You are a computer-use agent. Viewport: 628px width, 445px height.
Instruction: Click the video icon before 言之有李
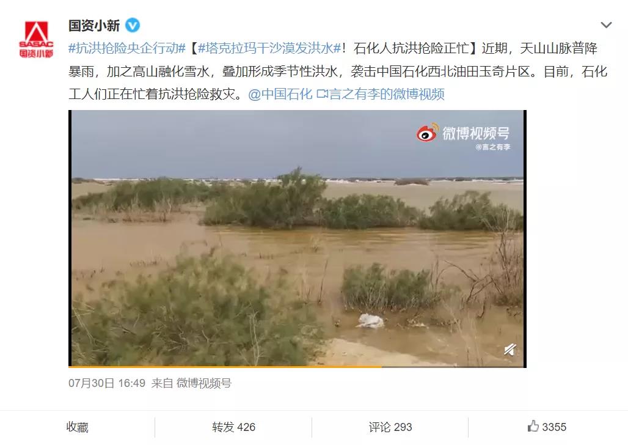(322, 94)
